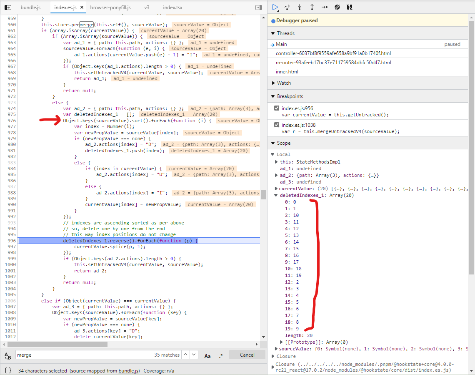Go to previous search match
Viewport: 475px width, 375px height.
pos(185,355)
